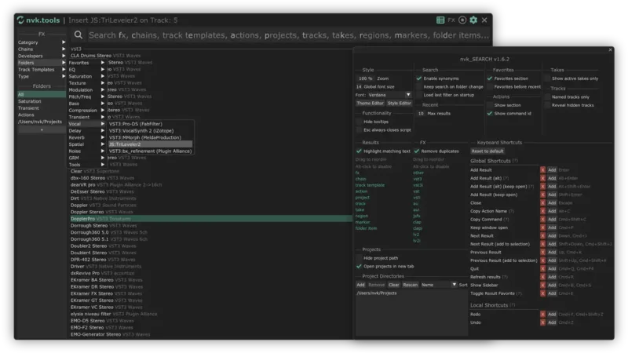This screenshot has height=353, width=628.
Task: Click the nvk.tools logo icon
Action: [20, 20]
